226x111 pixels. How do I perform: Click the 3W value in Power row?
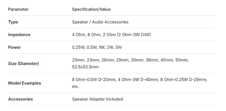(x=118, y=47)
